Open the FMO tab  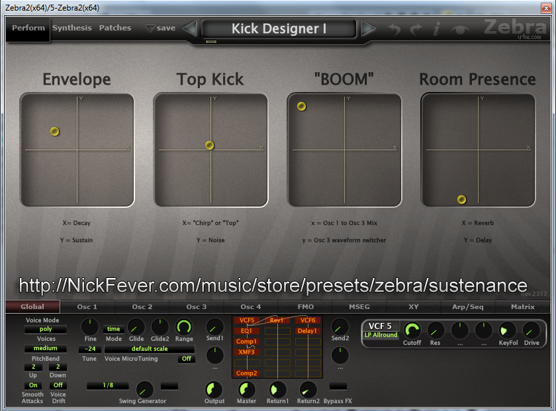click(306, 306)
